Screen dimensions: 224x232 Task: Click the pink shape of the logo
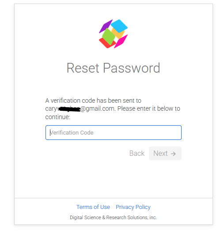pyautogui.click(x=121, y=42)
